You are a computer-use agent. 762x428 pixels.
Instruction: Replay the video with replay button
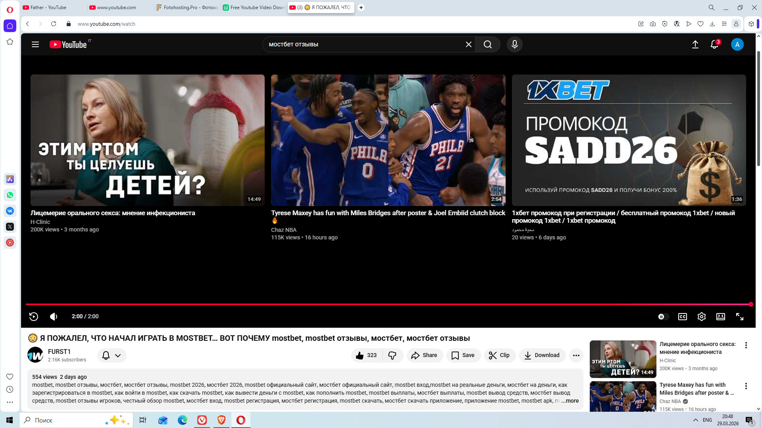tap(34, 316)
